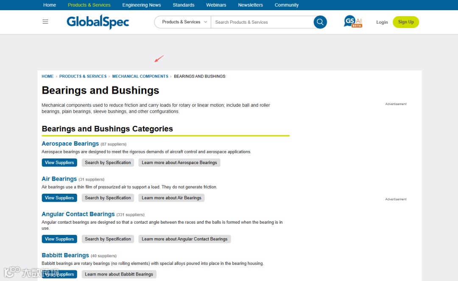Open the Newsletters menu item
Image resolution: width=458 pixels, height=281 pixels.
250,5
